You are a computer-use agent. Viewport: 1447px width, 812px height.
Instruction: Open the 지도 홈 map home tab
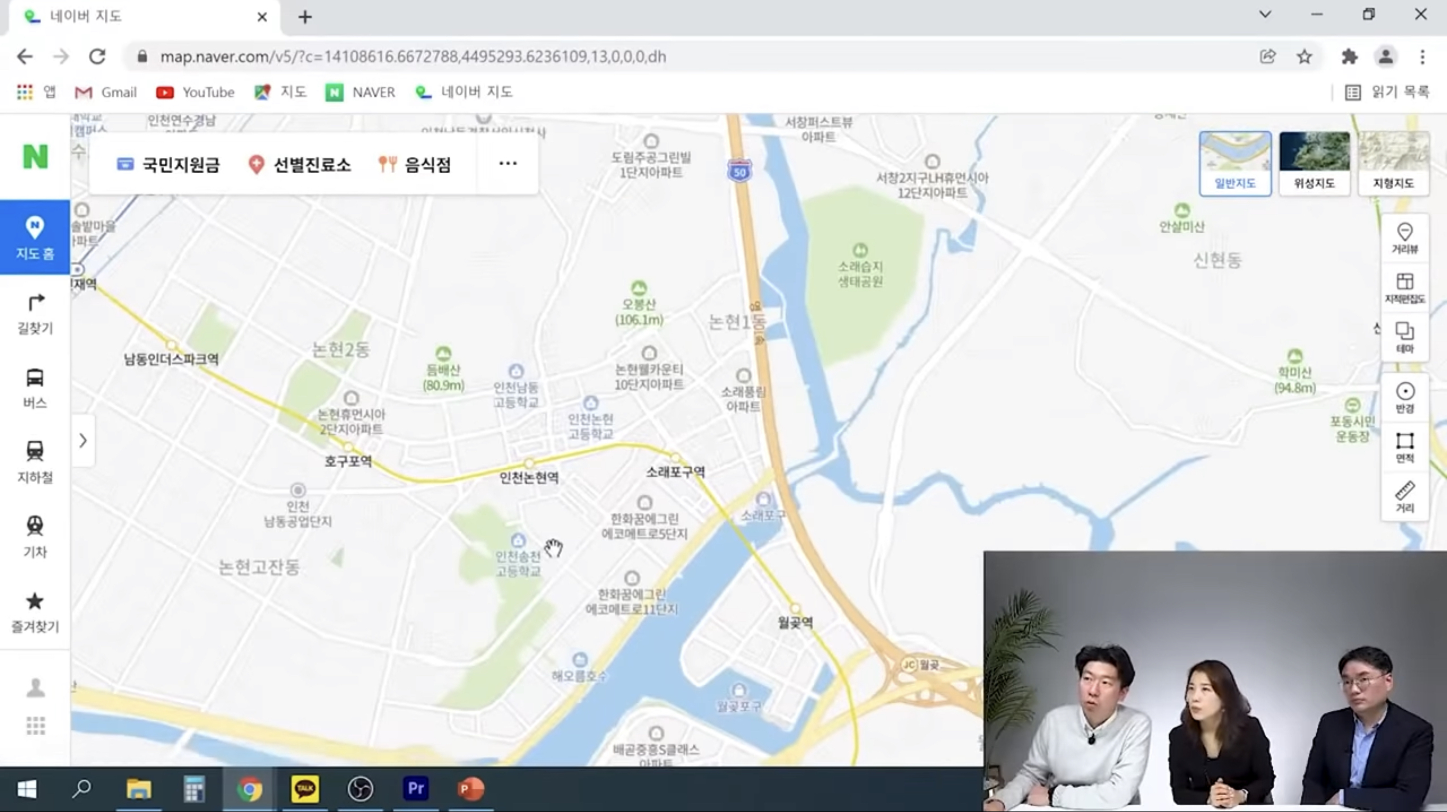click(x=35, y=237)
